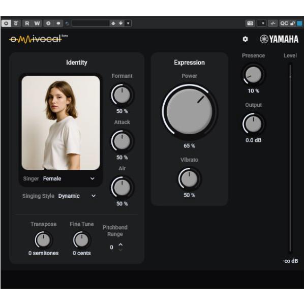This screenshot has width=305, height=305.
Task: Load the next preset with the down arrow
Action: (121, 23)
